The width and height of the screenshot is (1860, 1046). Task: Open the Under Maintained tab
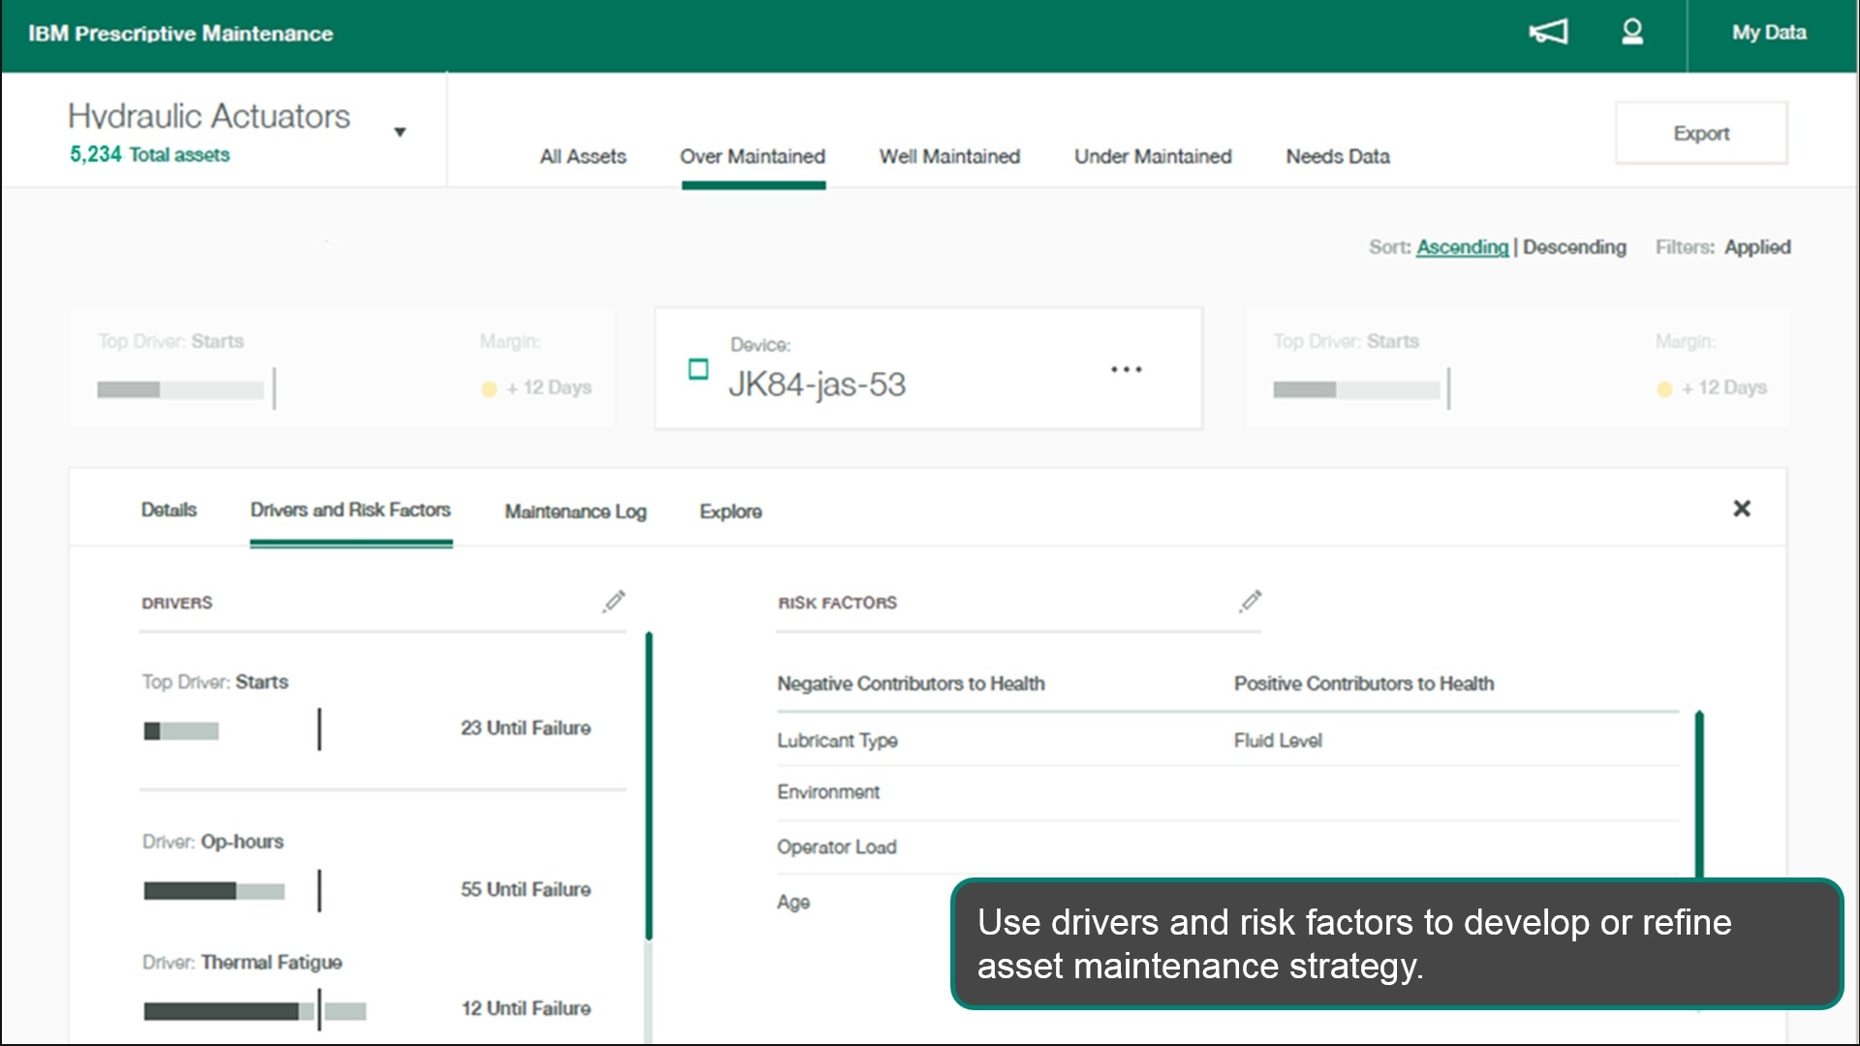tap(1153, 156)
